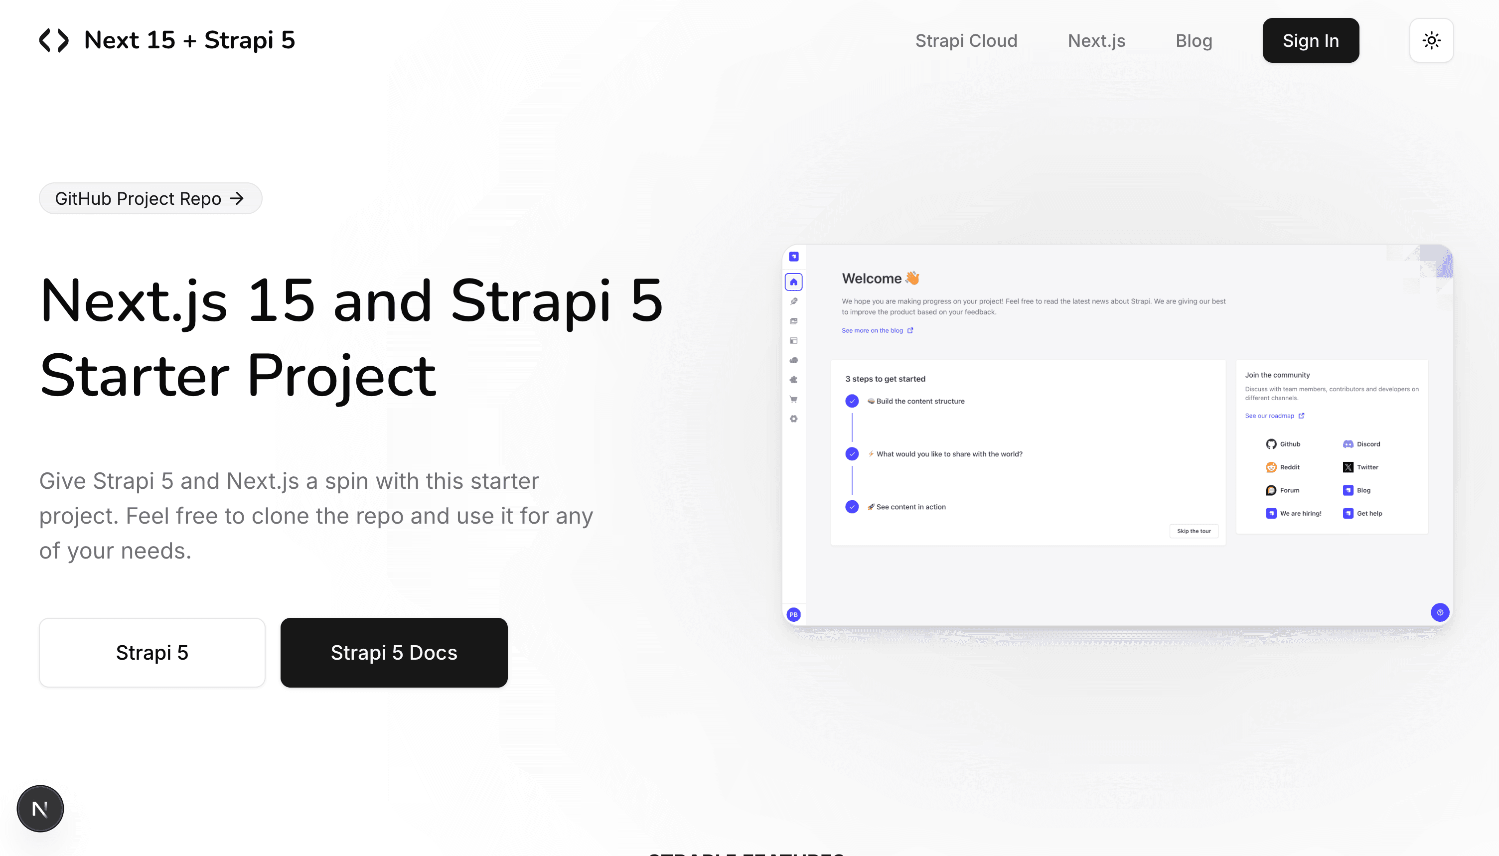Click the Strapi 5 outlined button
Image resolution: width=1499 pixels, height=856 pixels.
152,653
